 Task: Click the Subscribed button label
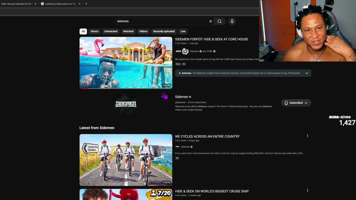296,103
